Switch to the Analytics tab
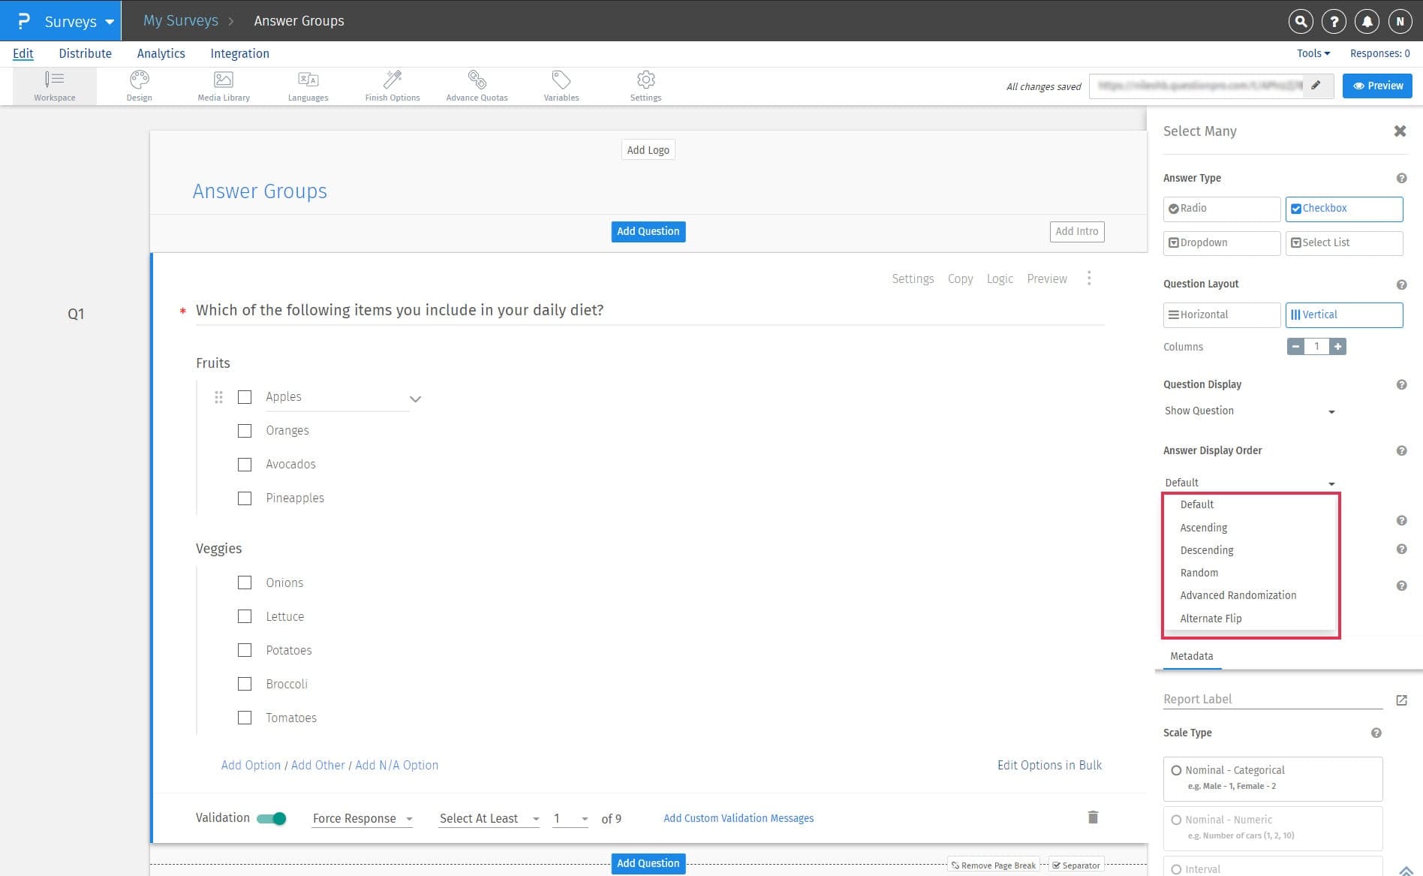The width and height of the screenshot is (1423, 876). [161, 53]
